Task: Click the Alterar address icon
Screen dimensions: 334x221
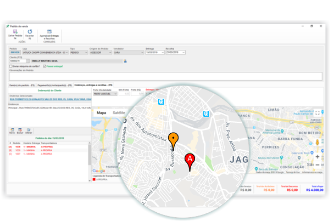Action: point(29,130)
